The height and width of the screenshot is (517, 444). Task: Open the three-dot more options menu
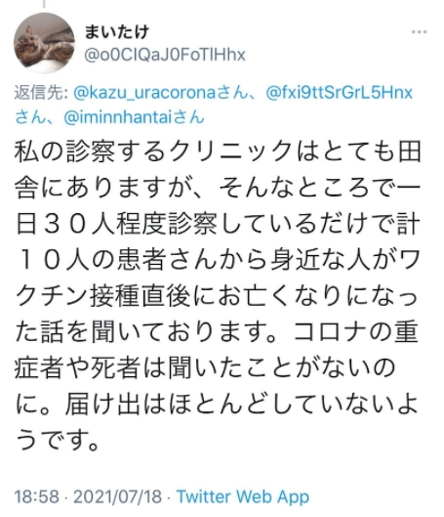coord(419,32)
